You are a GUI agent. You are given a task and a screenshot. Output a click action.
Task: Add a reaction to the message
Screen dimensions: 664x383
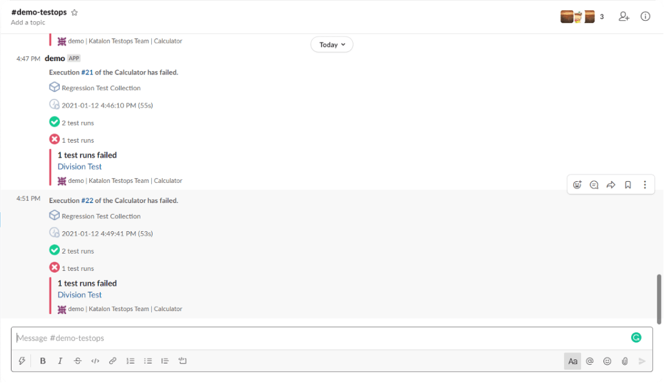point(577,185)
